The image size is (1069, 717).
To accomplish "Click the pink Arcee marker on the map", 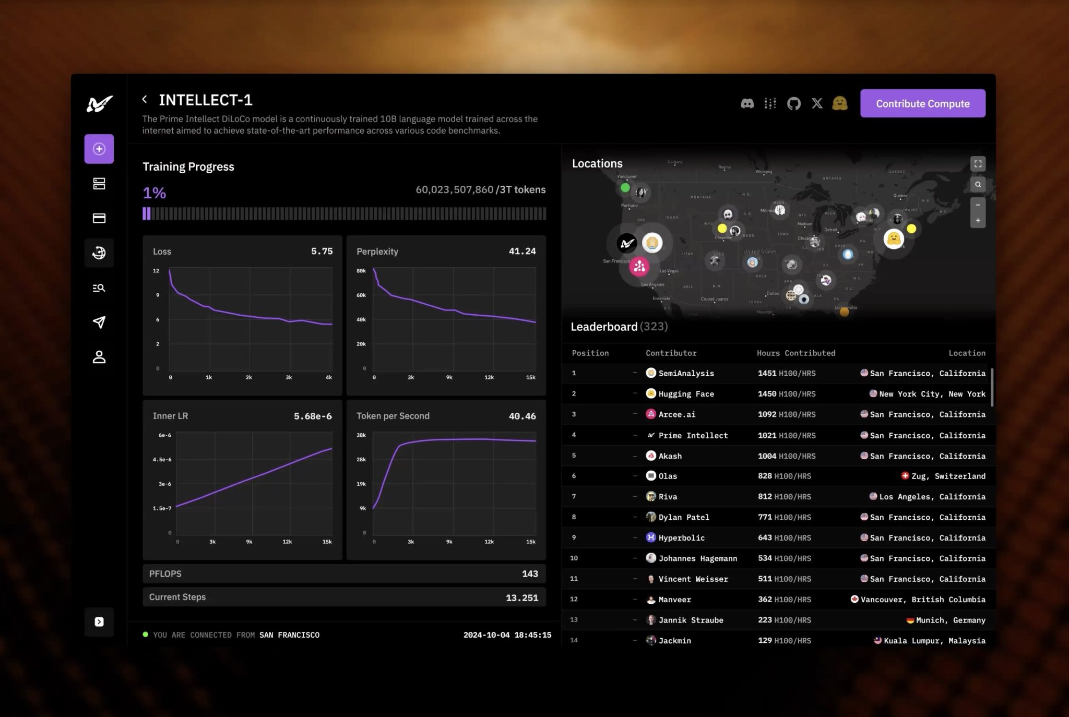I will (x=639, y=267).
